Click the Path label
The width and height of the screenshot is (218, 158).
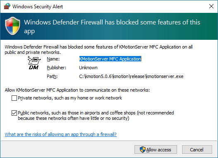(x=52, y=76)
